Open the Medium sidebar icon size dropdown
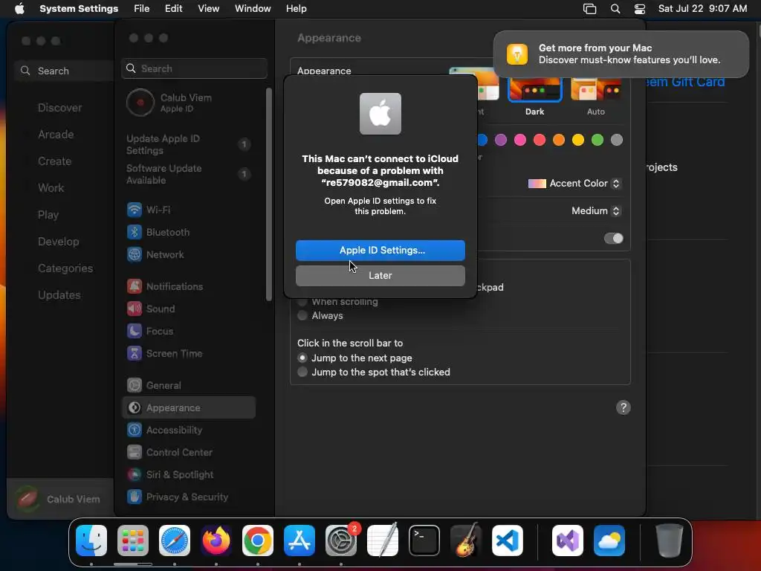The height and width of the screenshot is (571, 761). tap(596, 210)
